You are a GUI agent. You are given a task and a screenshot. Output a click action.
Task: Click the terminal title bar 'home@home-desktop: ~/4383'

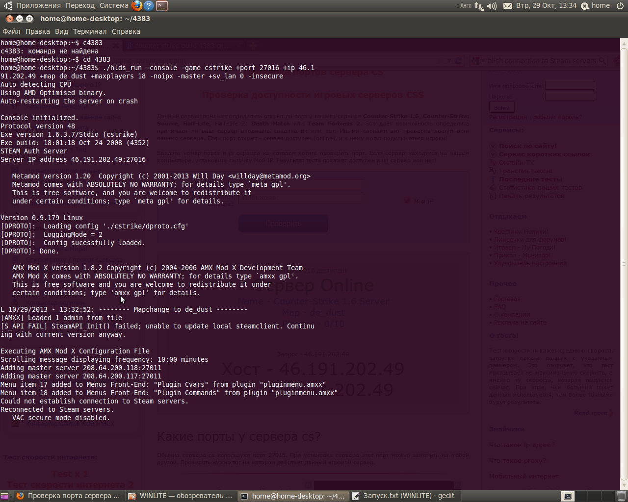[95, 19]
